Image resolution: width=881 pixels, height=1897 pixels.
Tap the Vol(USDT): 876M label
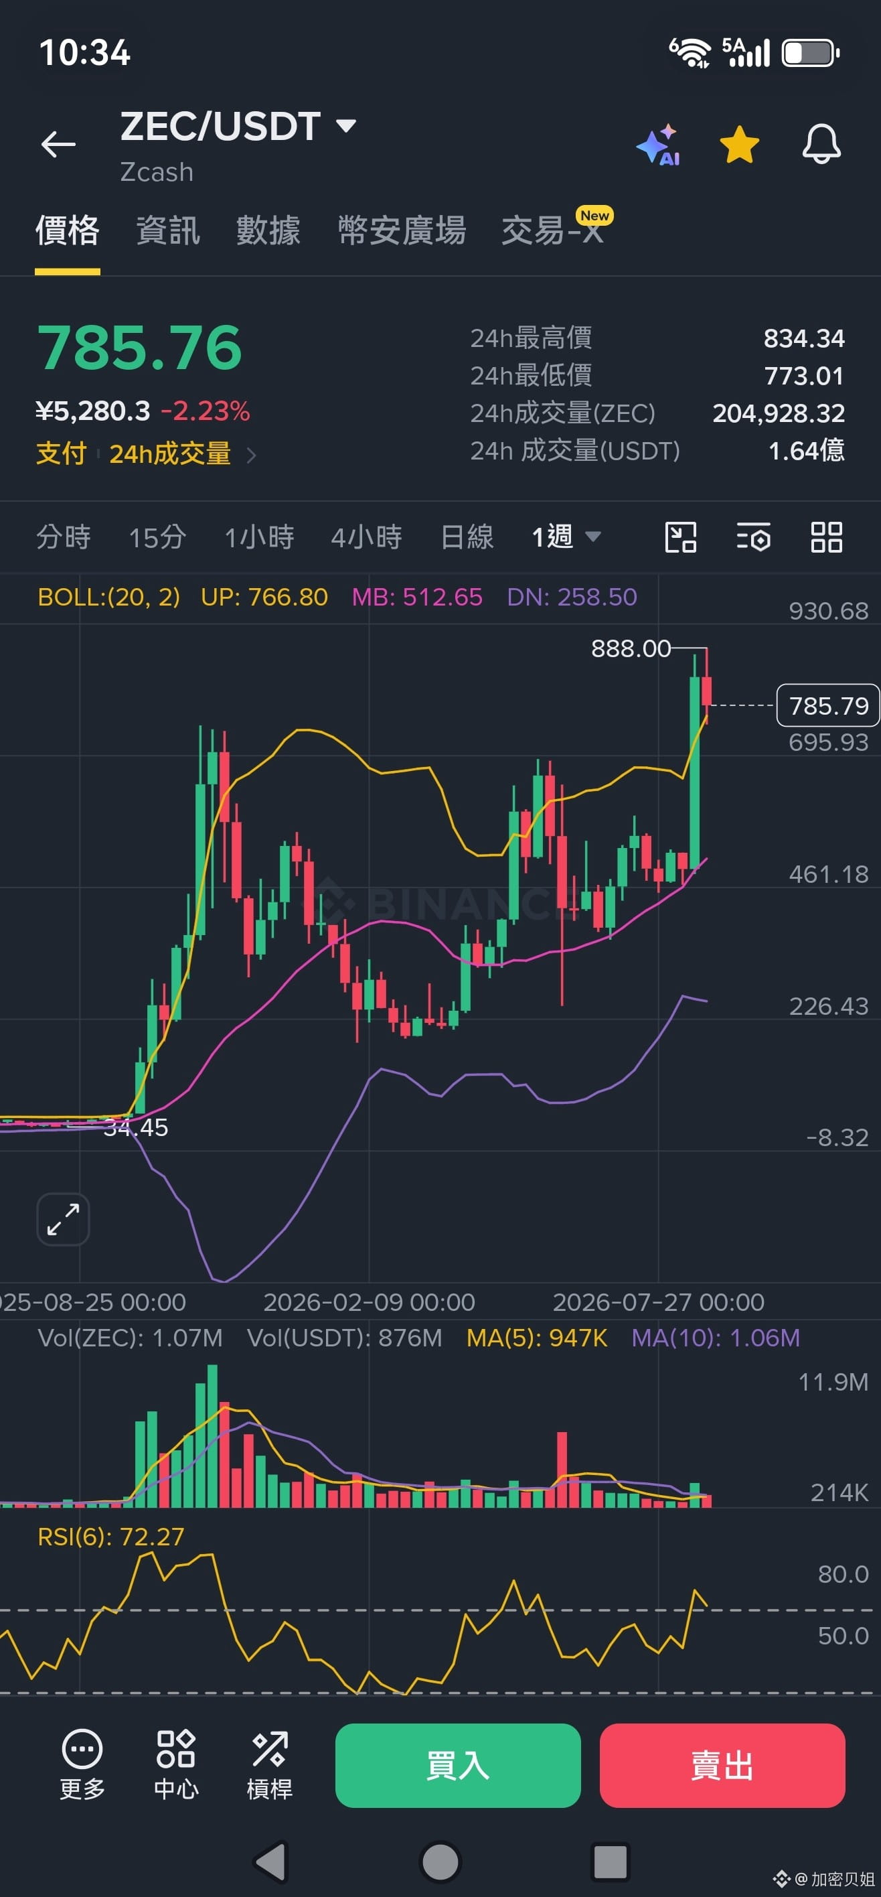click(x=345, y=1337)
